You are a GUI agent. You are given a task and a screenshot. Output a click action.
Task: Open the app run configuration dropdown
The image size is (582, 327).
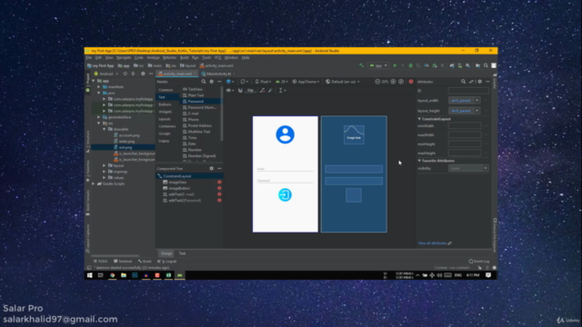tap(378, 65)
